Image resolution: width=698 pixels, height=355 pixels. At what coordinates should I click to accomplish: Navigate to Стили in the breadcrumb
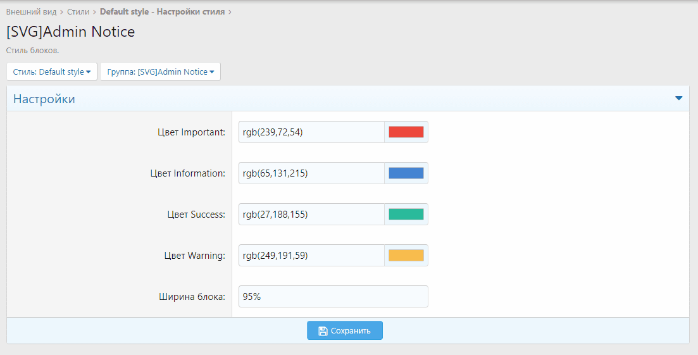78,12
